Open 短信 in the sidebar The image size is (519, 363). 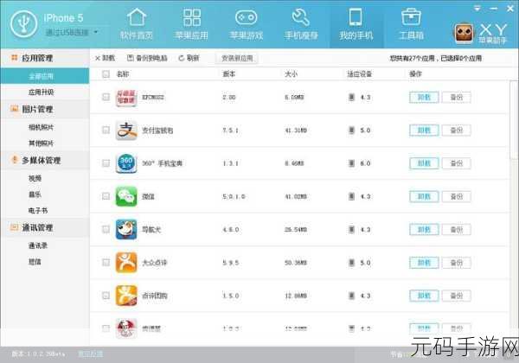[x=35, y=262]
